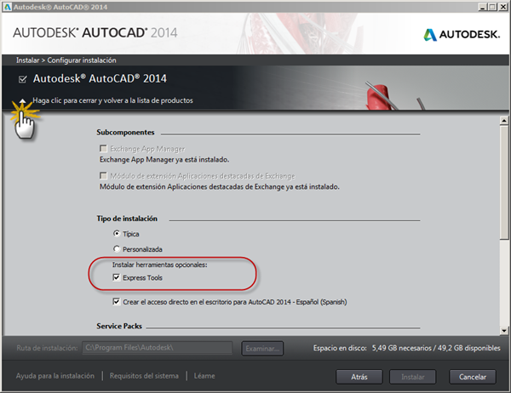Uncheck the Express Tools option

click(117, 277)
